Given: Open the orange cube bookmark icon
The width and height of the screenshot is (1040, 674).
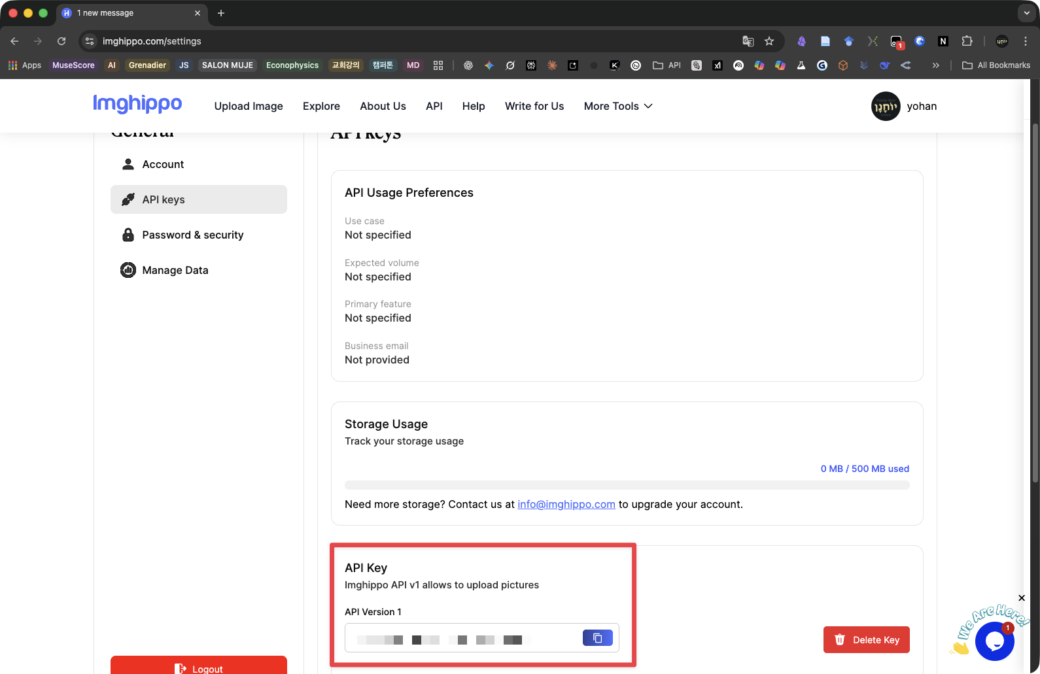Looking at the screenshot, I should tap(843, 65).
